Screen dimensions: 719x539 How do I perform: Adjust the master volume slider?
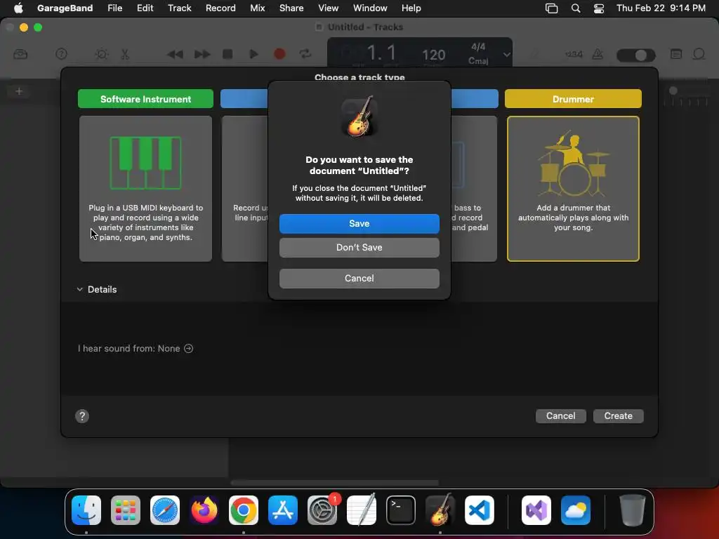click(636, 55)
